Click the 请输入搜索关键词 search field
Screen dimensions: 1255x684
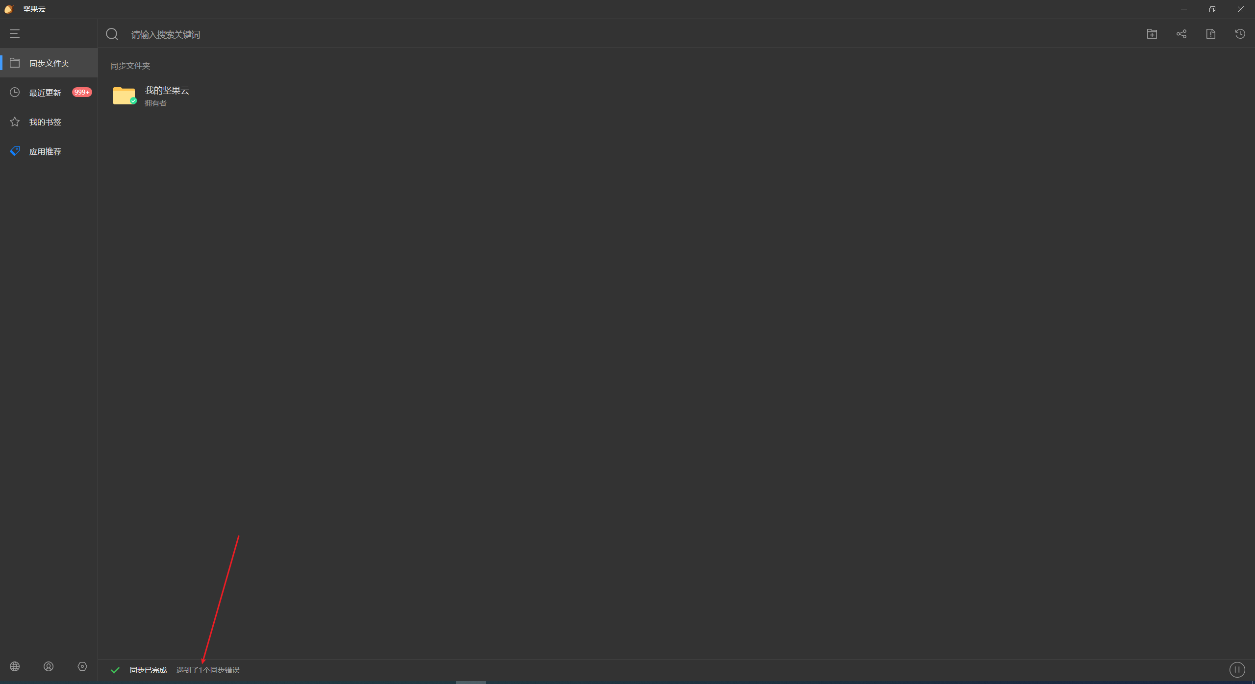point(627,34)
